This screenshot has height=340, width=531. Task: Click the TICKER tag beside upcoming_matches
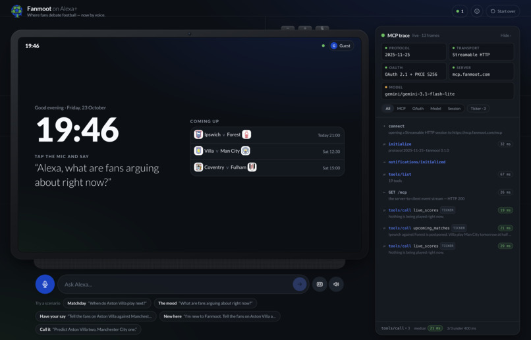459,228
